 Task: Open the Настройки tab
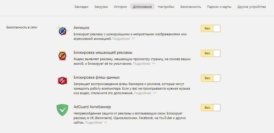(x=166, y=7)
